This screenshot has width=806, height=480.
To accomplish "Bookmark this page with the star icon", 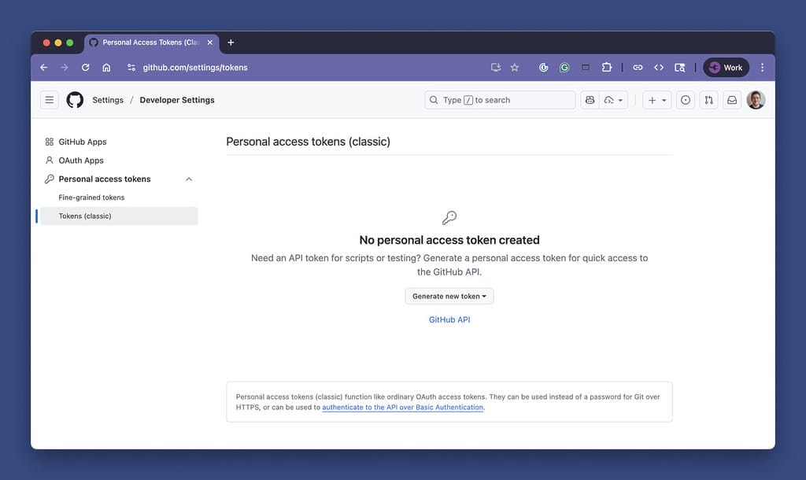I will (515, 67).
